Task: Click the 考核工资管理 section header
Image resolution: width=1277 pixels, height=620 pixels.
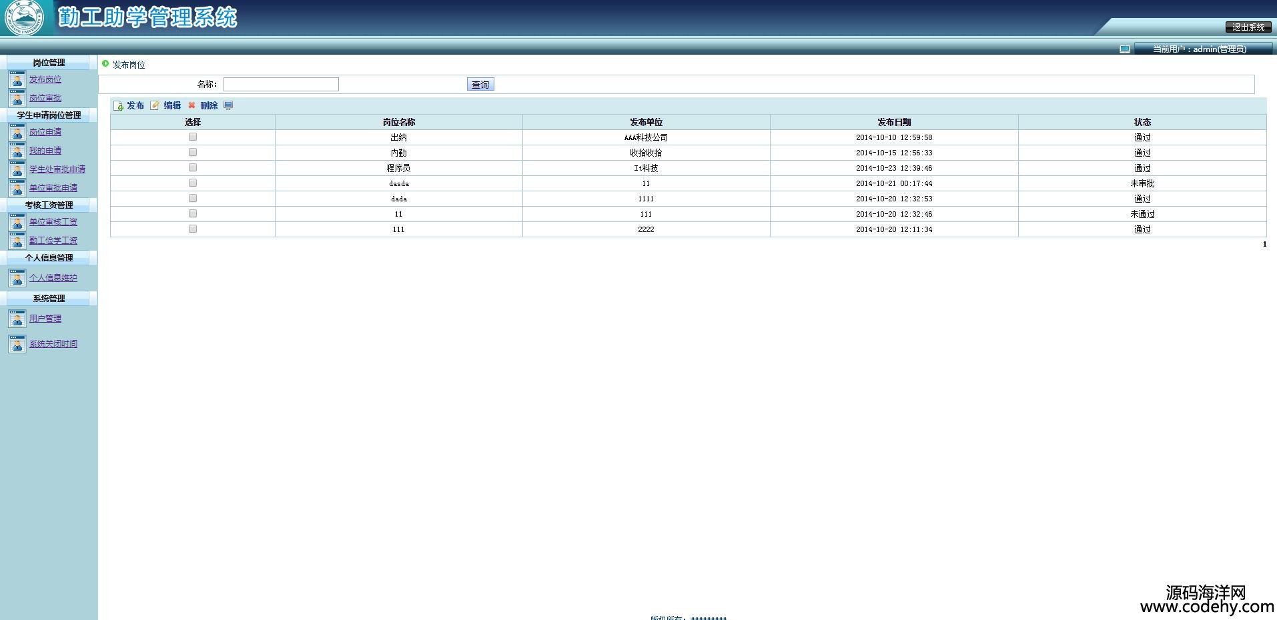Action: 49,205
